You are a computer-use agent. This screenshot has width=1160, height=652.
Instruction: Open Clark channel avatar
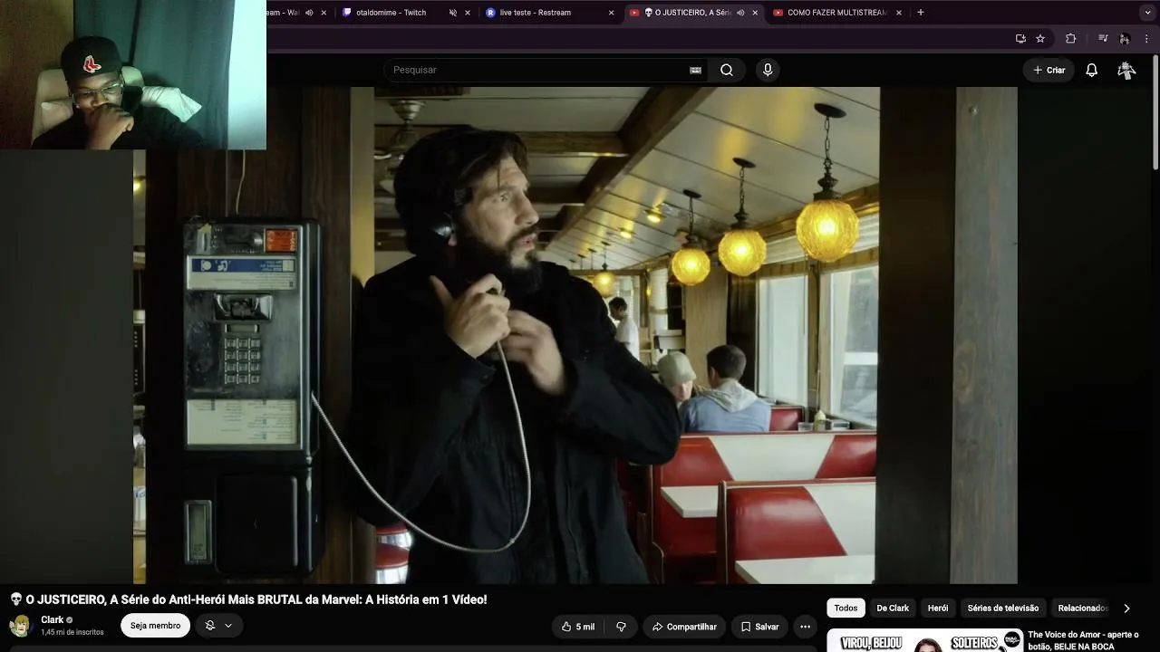20,626
